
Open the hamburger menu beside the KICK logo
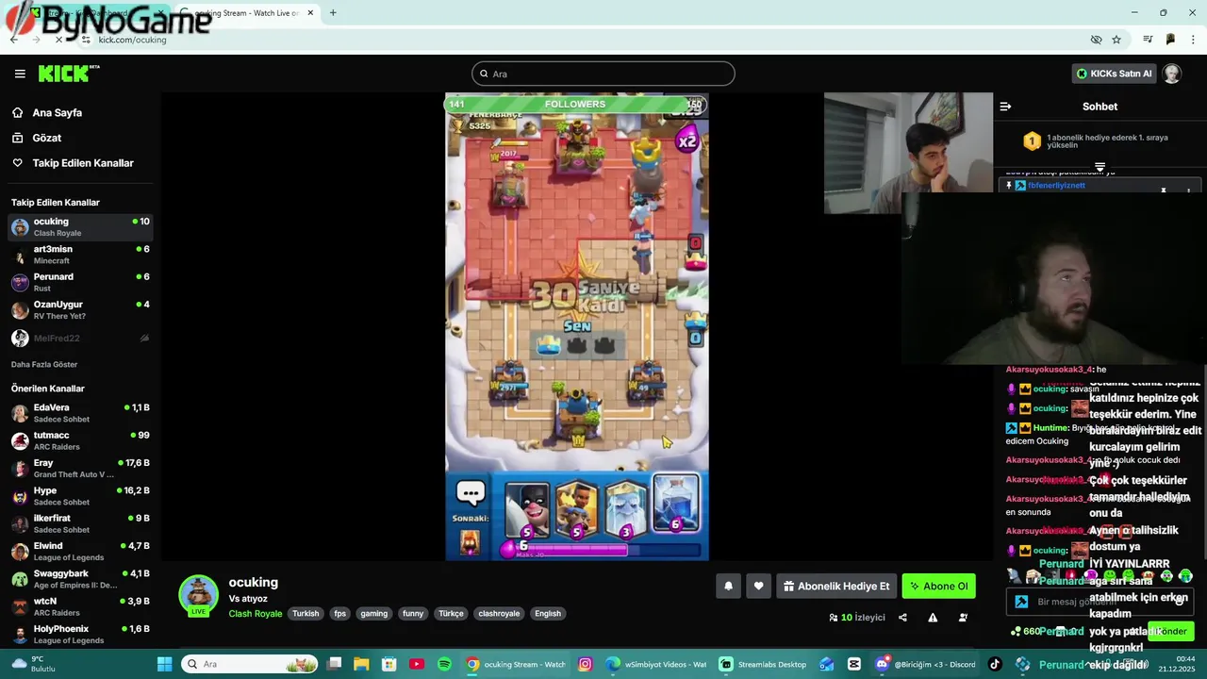[x=20, y=74]
